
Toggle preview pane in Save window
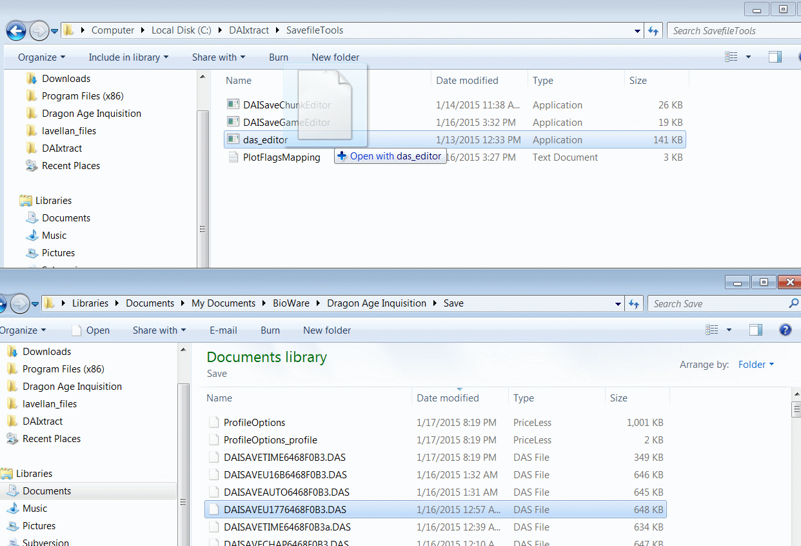coord(756,330)
